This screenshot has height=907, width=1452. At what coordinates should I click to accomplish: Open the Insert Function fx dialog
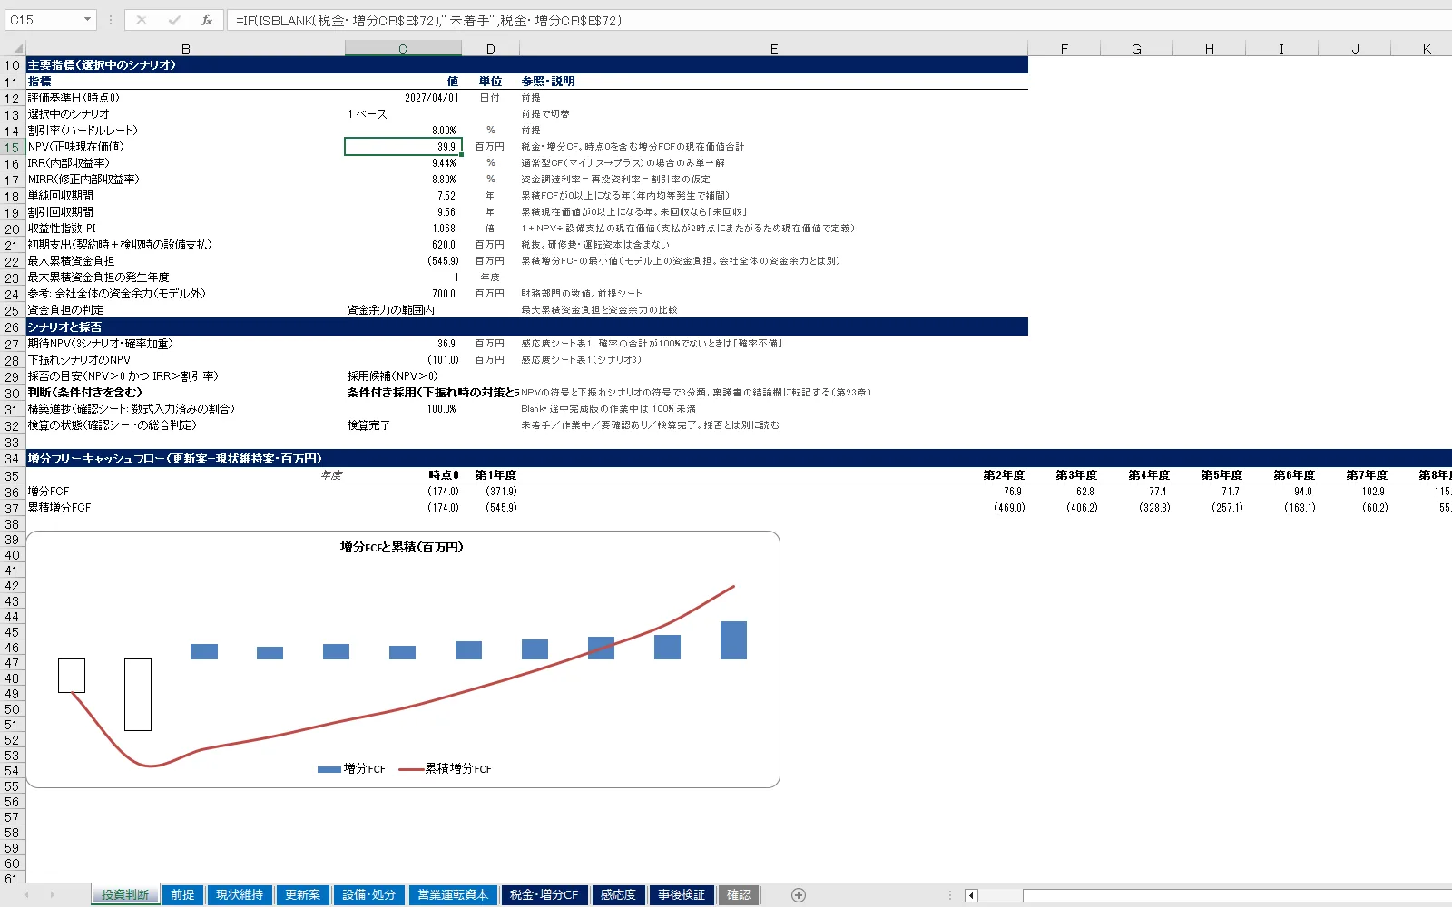(207, 20)
